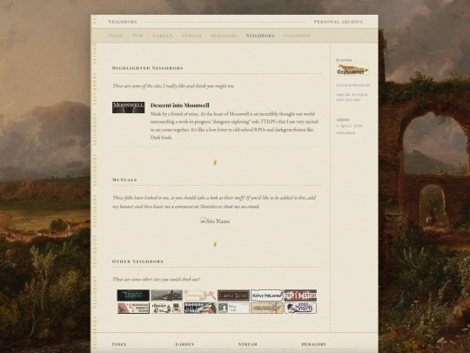Click the Mutuals section heading
Screen dimensions: 470x353
[124, 180]
